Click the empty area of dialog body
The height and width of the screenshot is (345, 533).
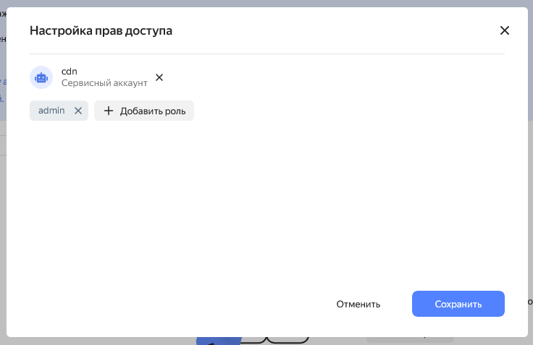click(266, 203)
